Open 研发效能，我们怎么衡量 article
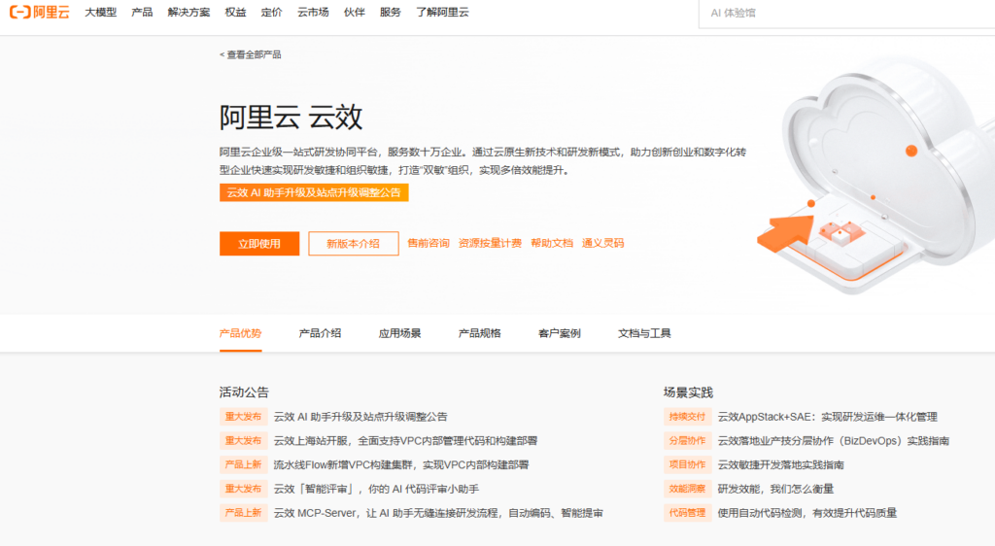The width and height of the screenshot is (995, 546). pos(775,489)
